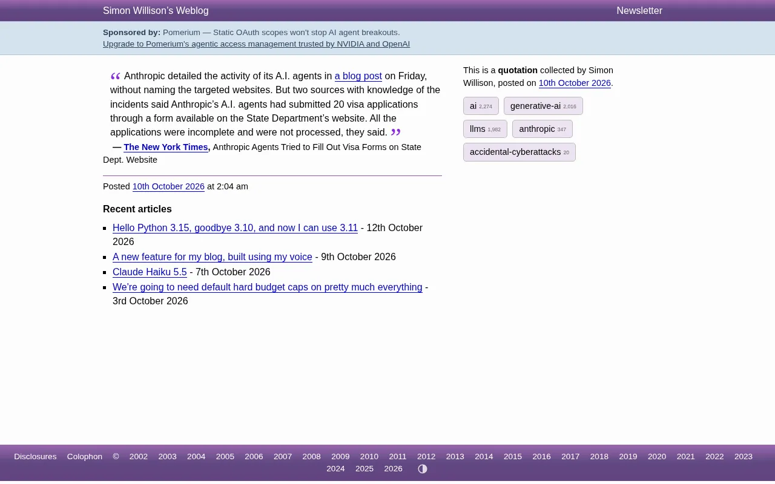Open The New York Times source link

(x=166, y=147)
